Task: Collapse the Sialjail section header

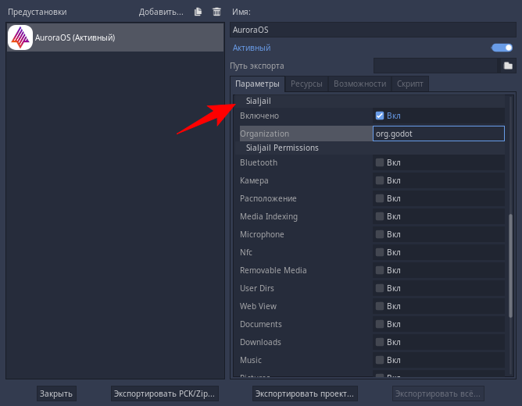Action: (x=370, y=101)
